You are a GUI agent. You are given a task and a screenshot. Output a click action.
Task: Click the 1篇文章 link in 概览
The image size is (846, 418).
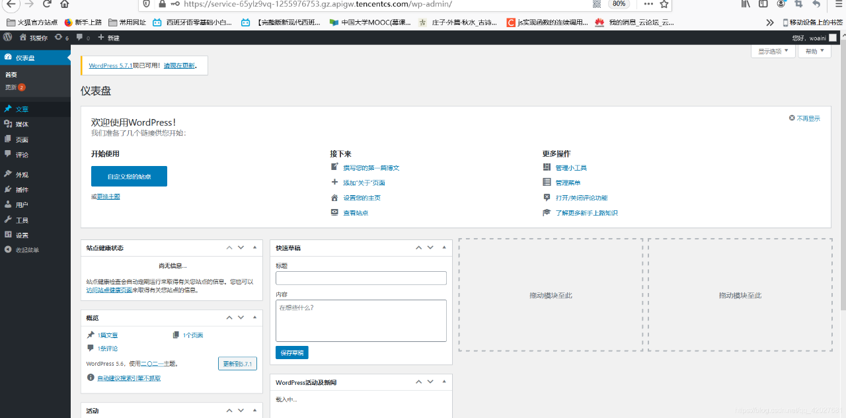click(x=108, y=335)
